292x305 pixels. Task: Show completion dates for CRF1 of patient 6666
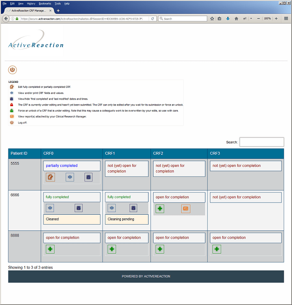tap(133, 208)
